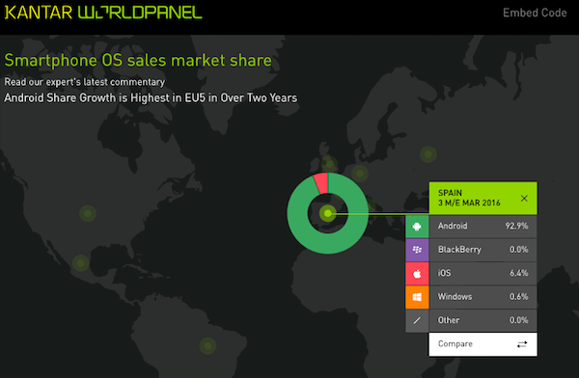Click the iOS 6.4% value
Screen dimensions: 579x378
point(519,273)
